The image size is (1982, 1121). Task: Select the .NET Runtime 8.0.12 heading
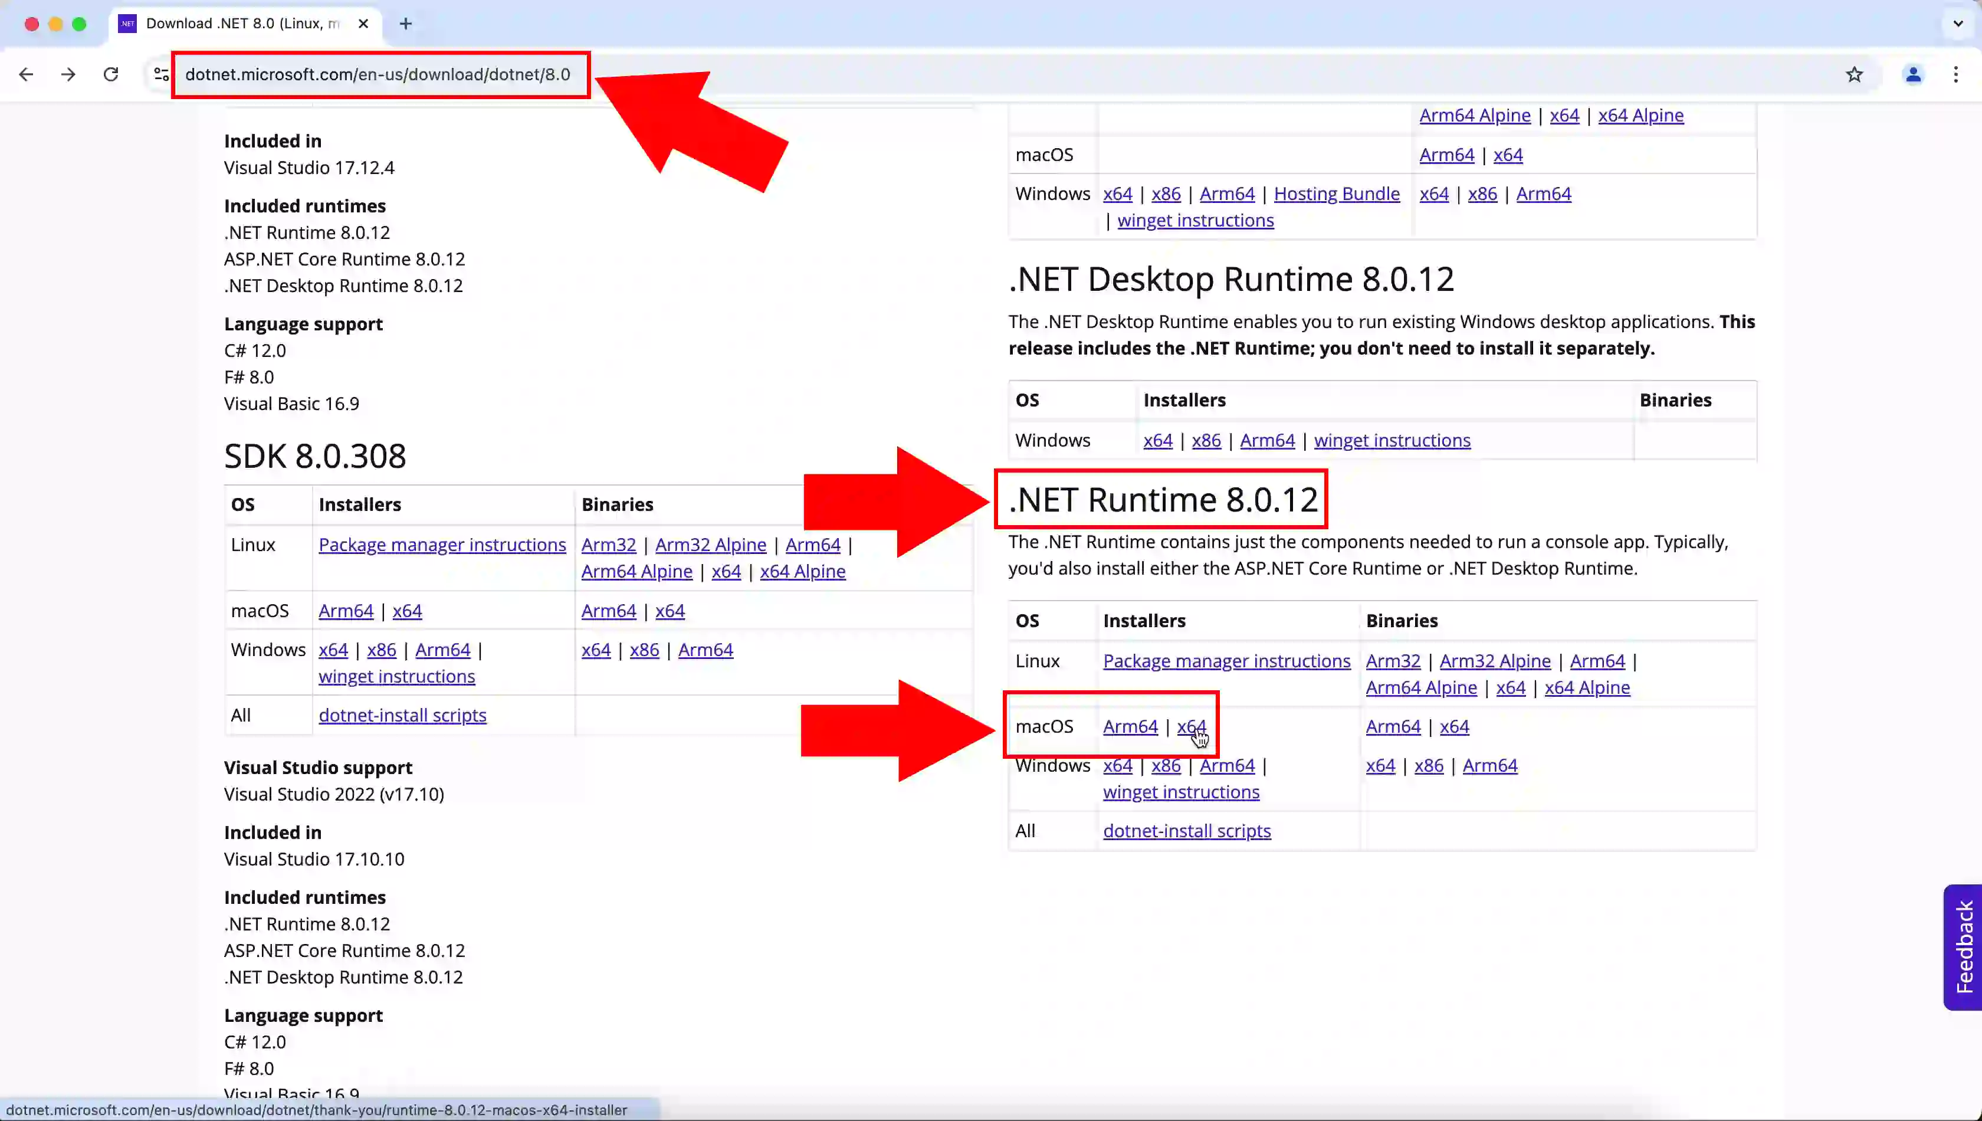click(x=1163, y=500)
